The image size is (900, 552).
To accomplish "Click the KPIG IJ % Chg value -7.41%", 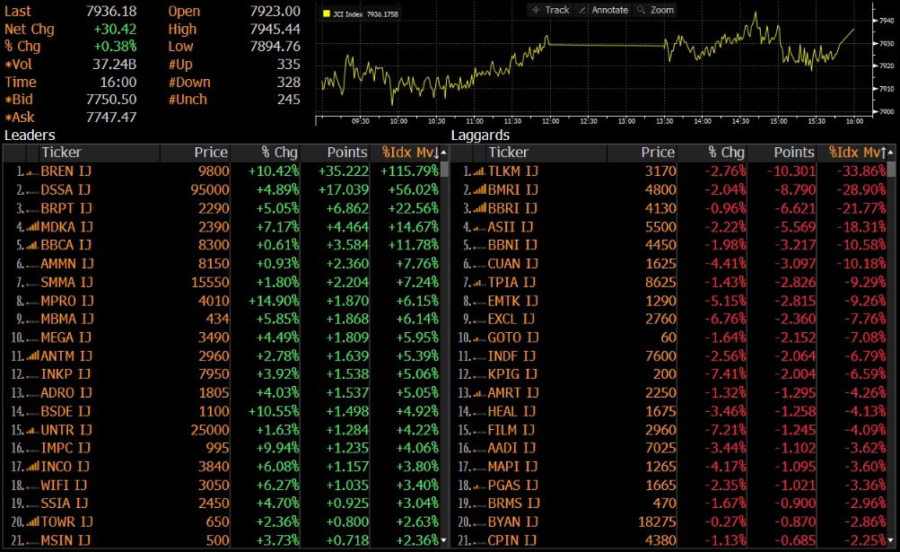I will [x=726, y=374].
